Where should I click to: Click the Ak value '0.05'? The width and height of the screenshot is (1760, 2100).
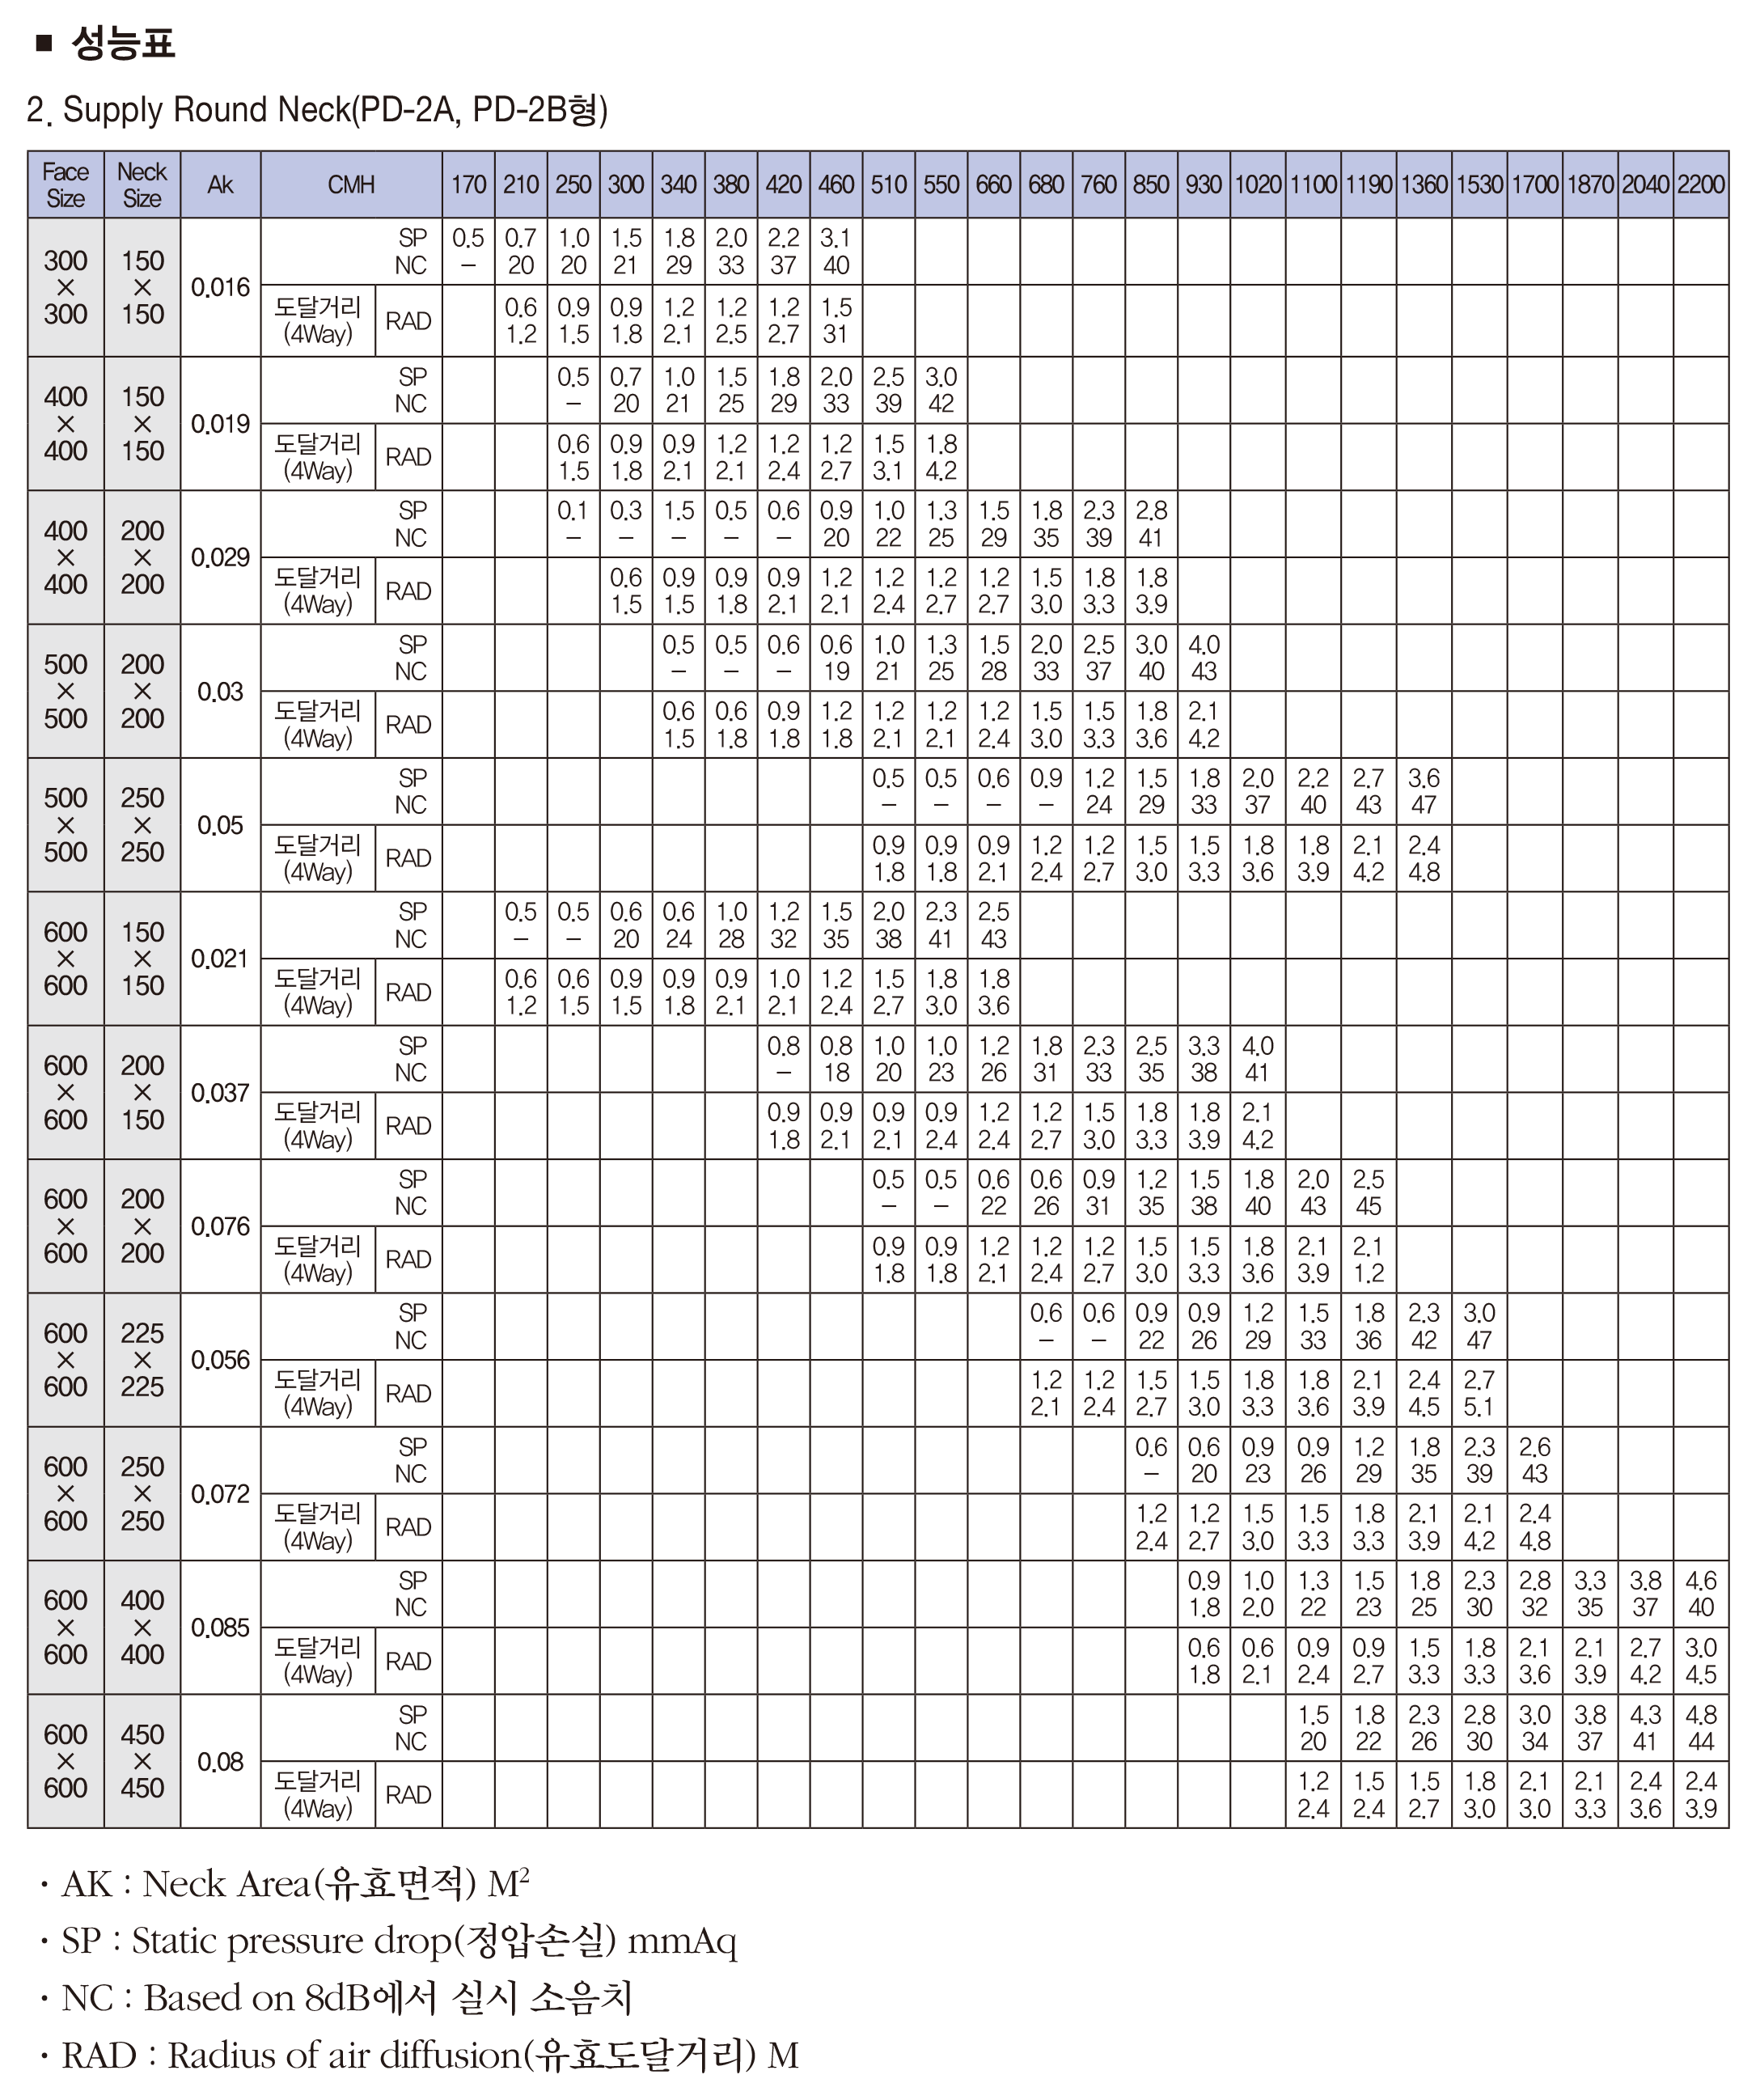coord(220,825)
